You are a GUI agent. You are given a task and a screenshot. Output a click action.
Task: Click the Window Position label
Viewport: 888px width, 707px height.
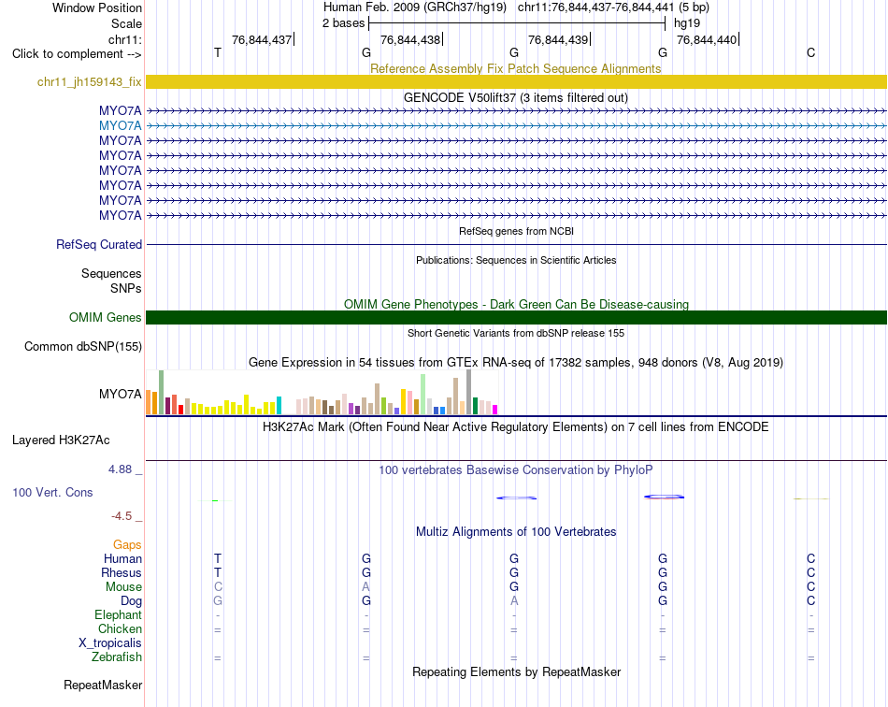(x=97, y=7)
